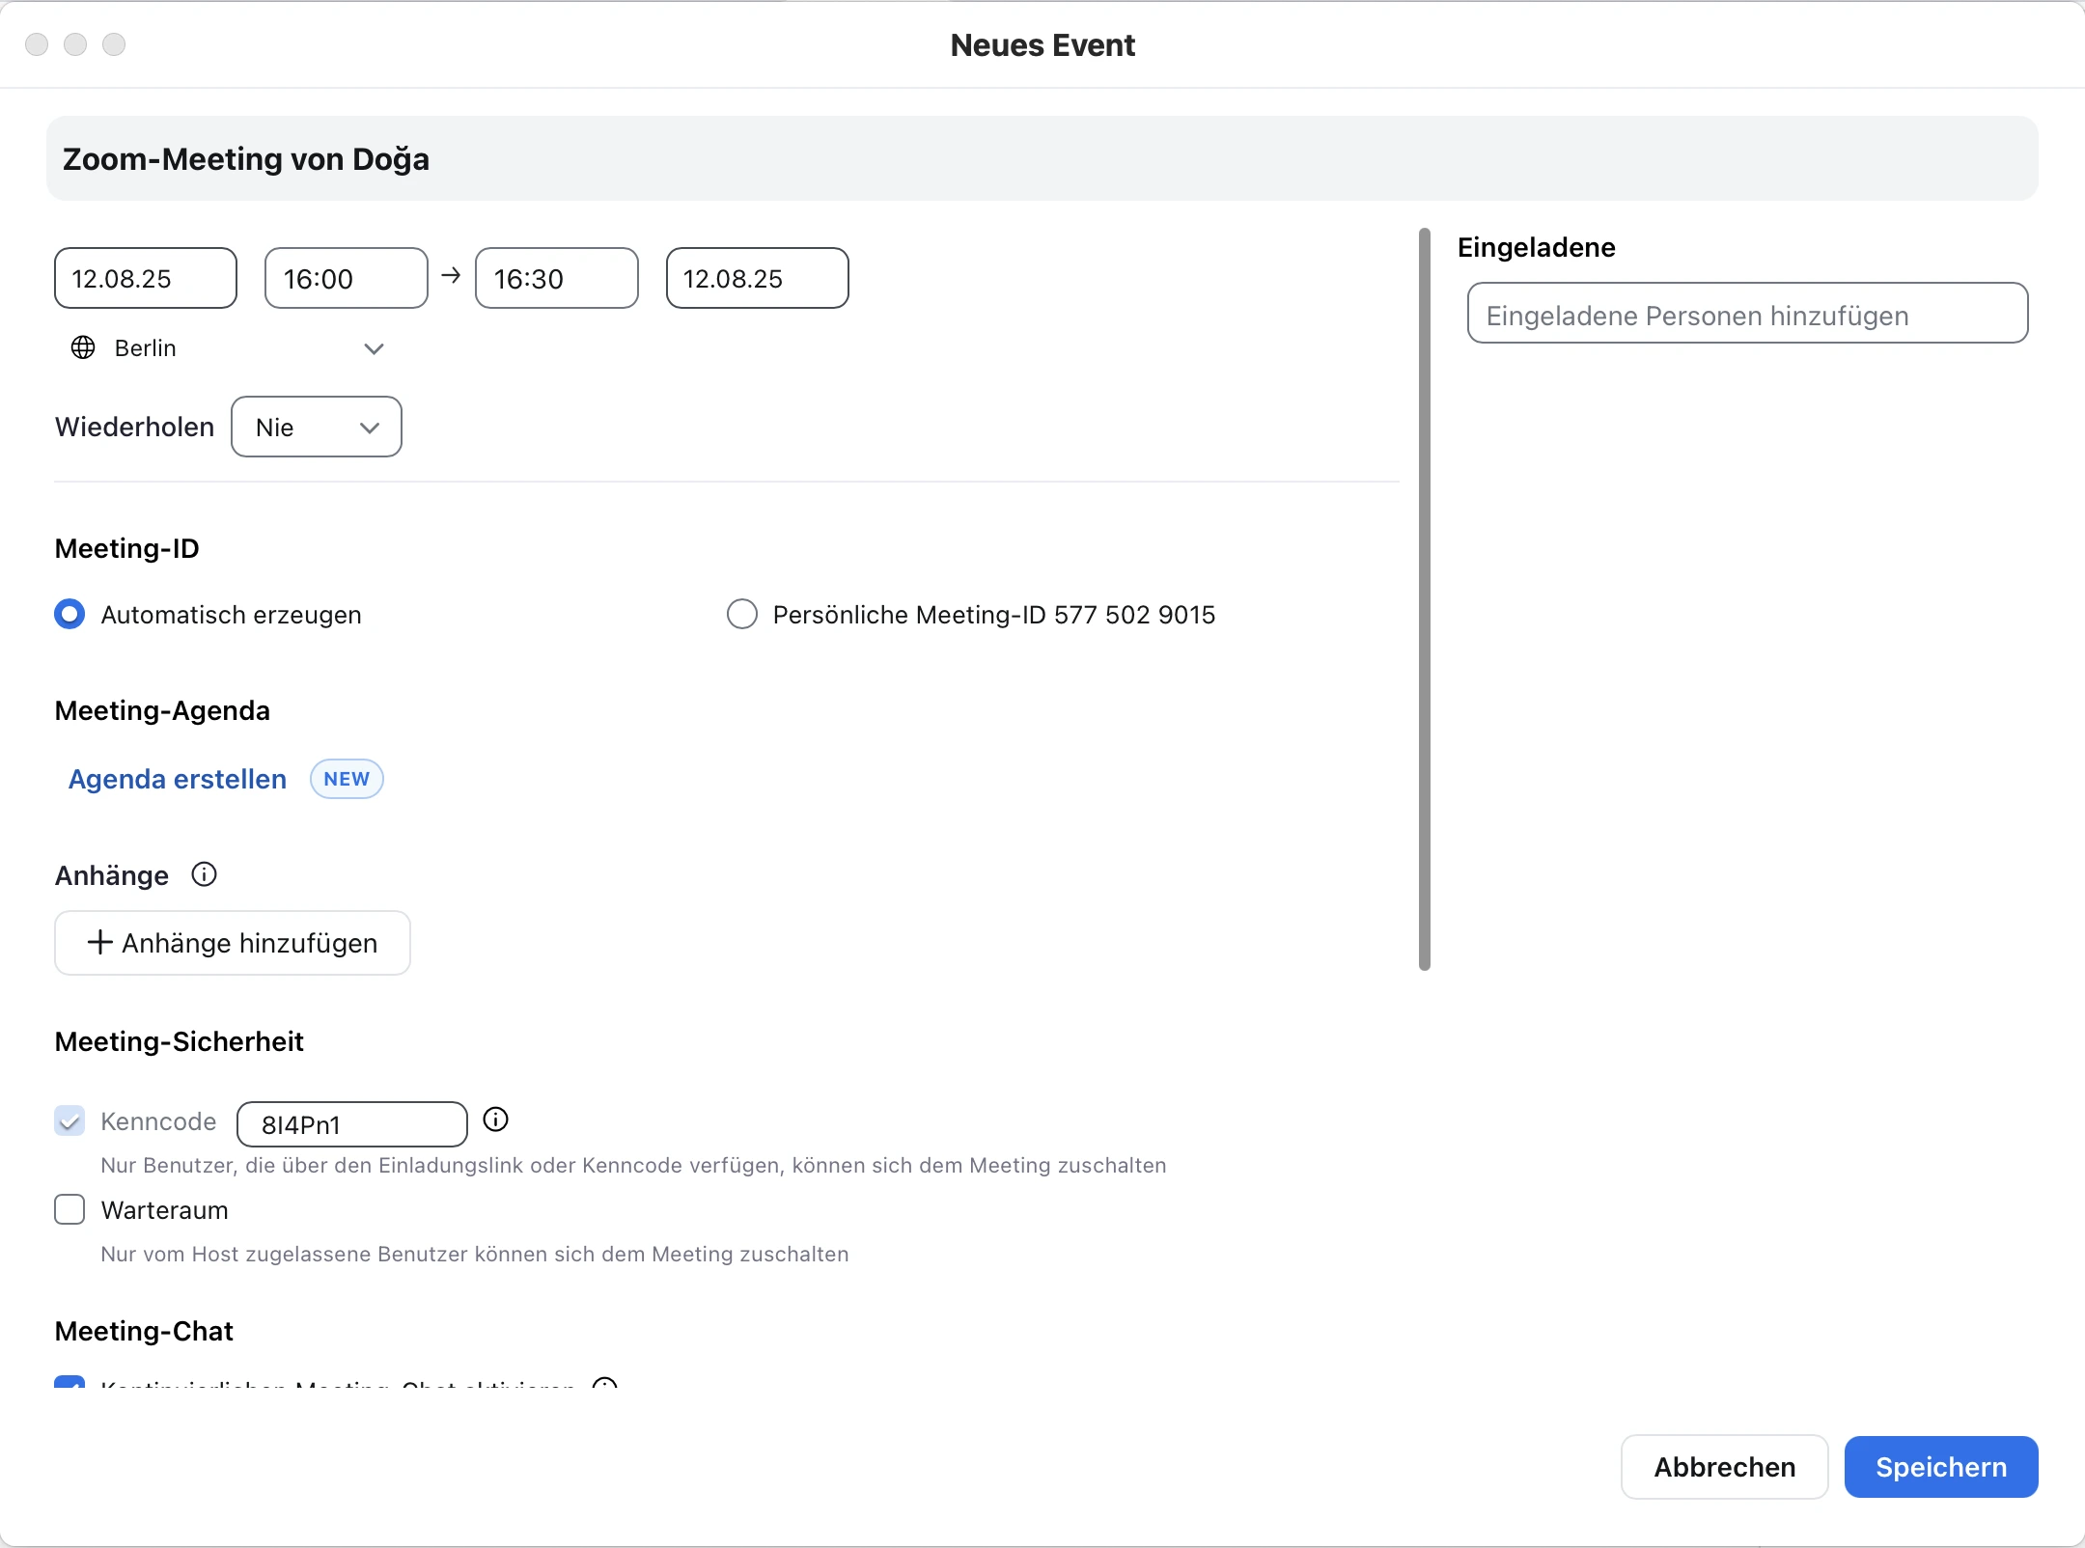Screen dimensions: 2085x1548
Task: Toggle the Kenncode checkbox
Action: pos(69,1120)
